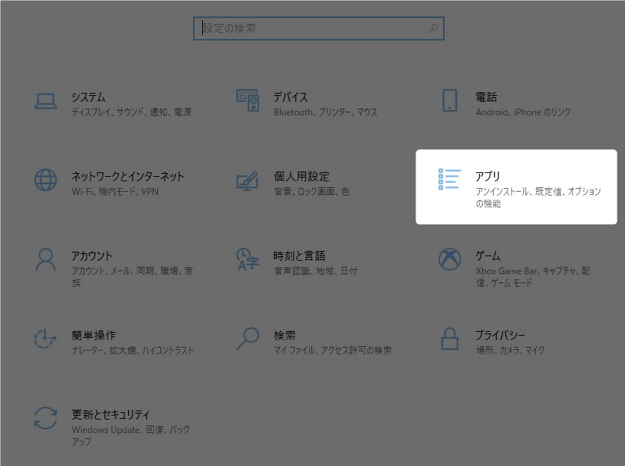Open the ネットワークとインターネット globe icon
This screenshot has height=466, width=625.
[46, 180]
